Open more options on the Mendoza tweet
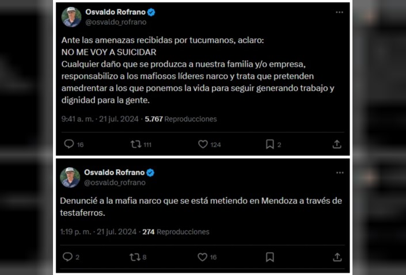 (340, 173)
